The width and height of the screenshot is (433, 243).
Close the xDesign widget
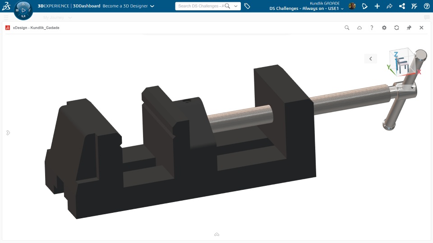[x=421, y=27]
